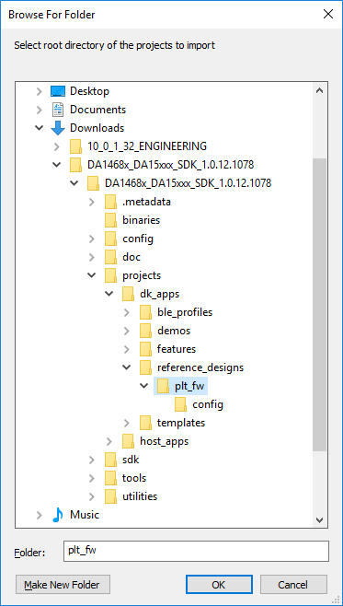Click folder icon for host_apps
This screenshot has width=343, height=606.
coord(128,441)
